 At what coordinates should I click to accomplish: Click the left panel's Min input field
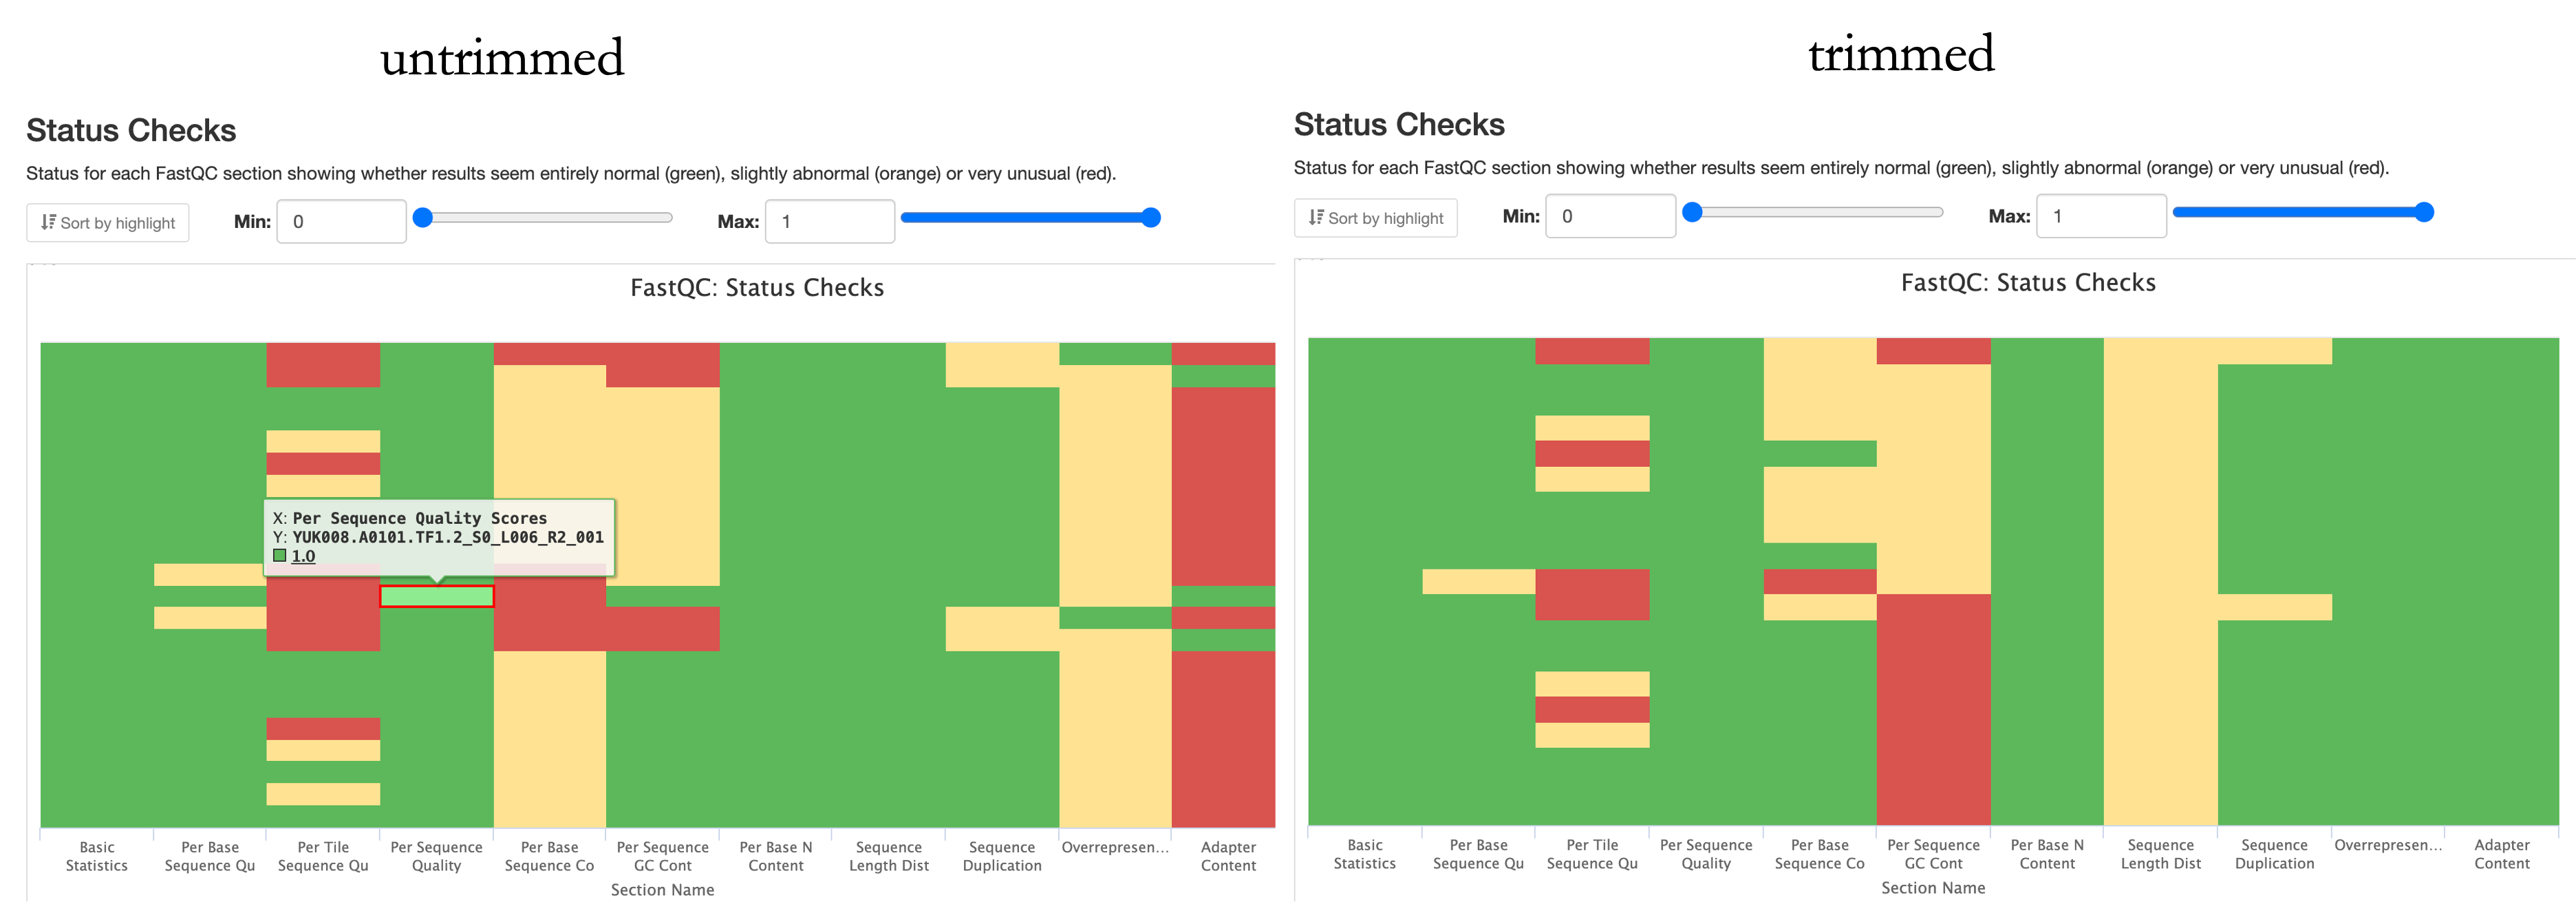pyautogui.click(x=341, y=221)
